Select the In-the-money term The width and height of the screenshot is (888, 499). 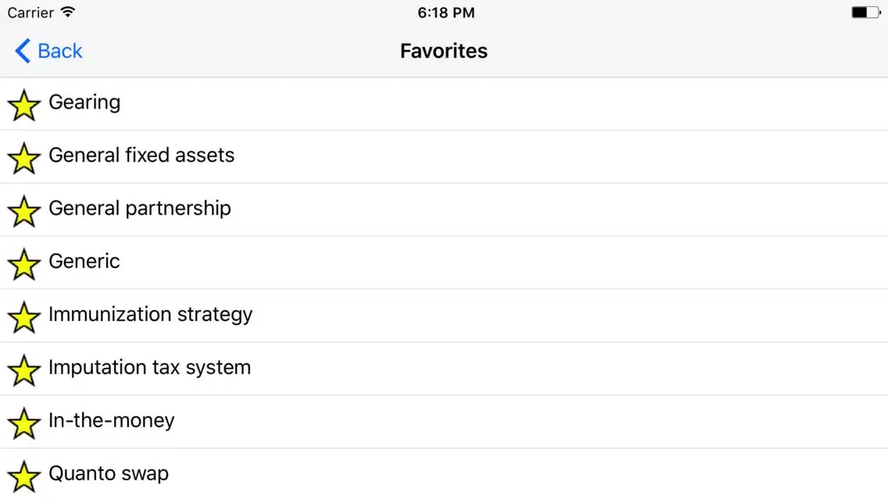pyautogui.click(x=444, y=422)
